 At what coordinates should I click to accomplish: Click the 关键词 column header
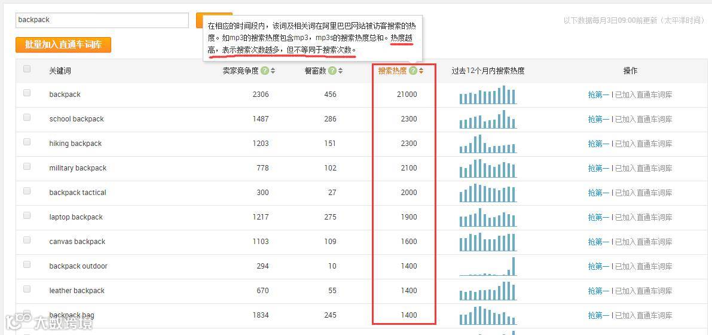coord(60,71)
